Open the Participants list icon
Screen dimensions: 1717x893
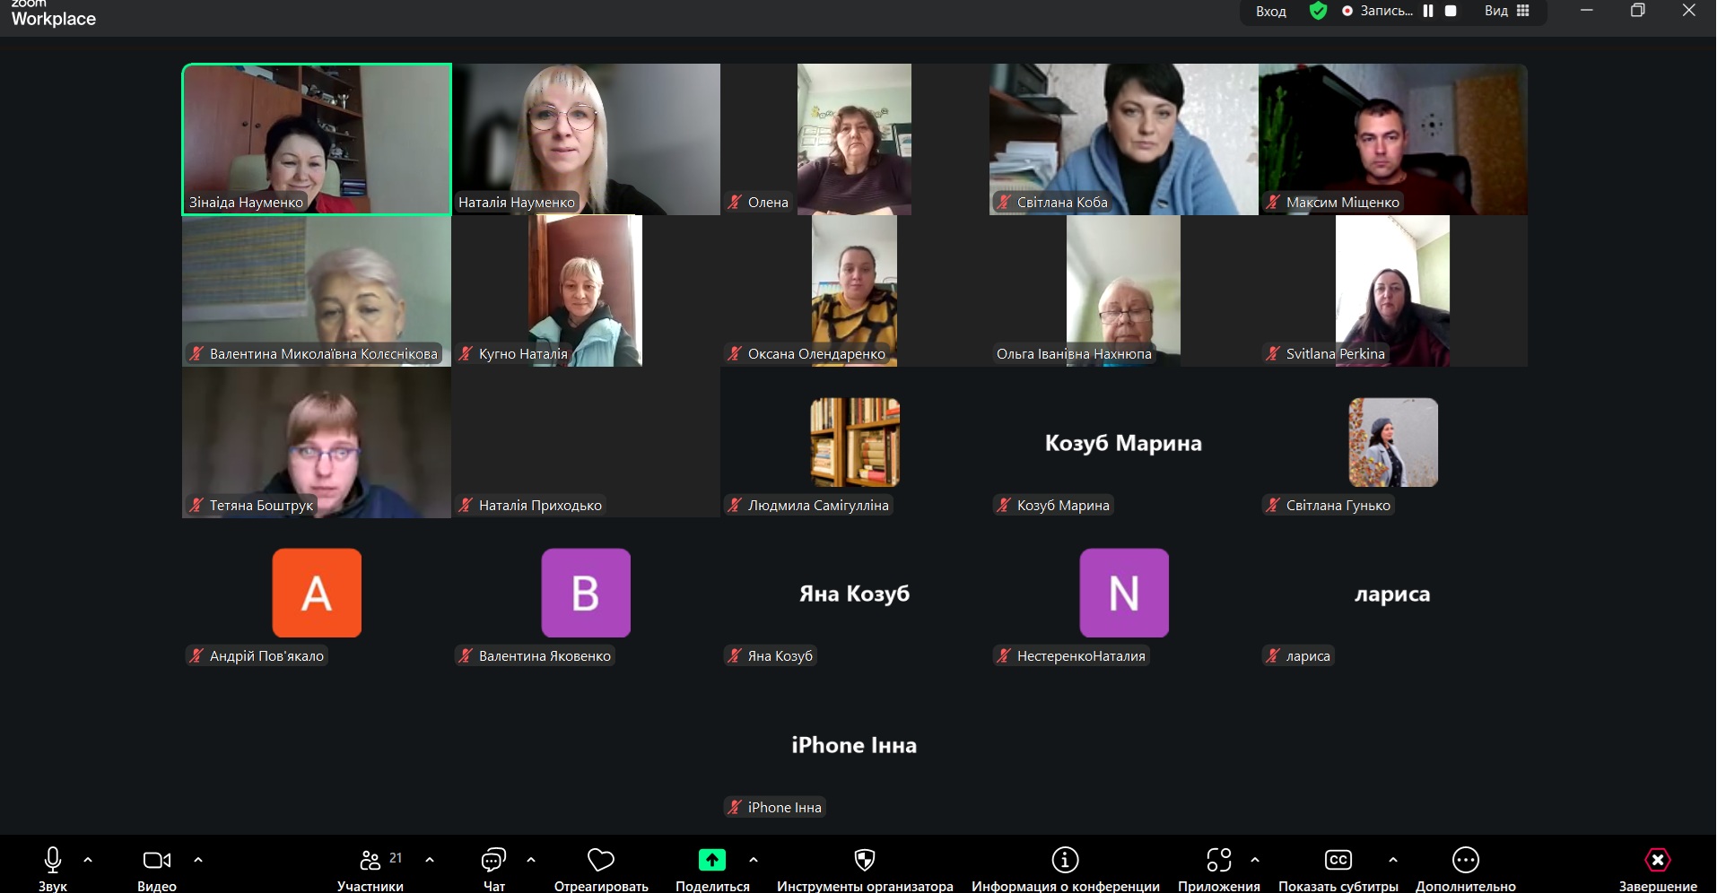pyautogui.click(x=370, y=861)
